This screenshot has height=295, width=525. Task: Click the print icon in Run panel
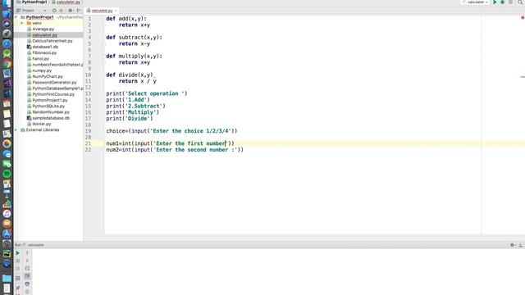pos(27,284)
